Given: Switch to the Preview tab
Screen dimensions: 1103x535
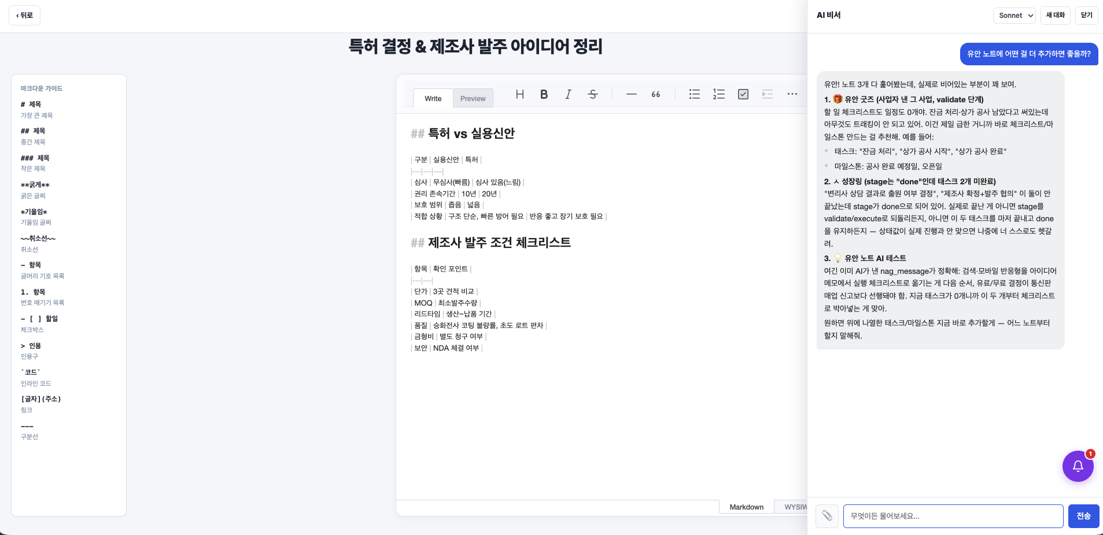Looking at the screenshot, I should tap(473, 99).
